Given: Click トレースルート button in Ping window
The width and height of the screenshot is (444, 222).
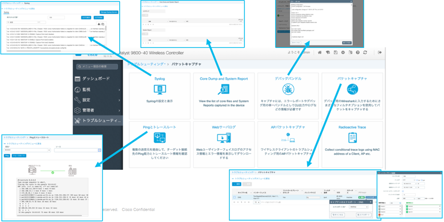Looking at the screenshot, I should pyautogui.click(x=19, y=156).
